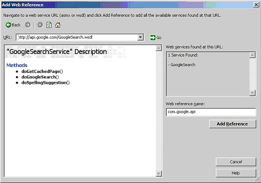
Task: Select "- GoogleSearch" in services found list
Action: (x=182, y=65)
